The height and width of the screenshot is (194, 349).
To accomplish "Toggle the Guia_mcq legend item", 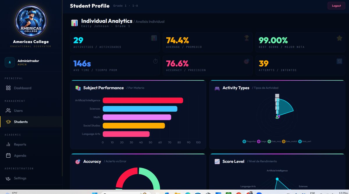I will (x=274, y=141).
